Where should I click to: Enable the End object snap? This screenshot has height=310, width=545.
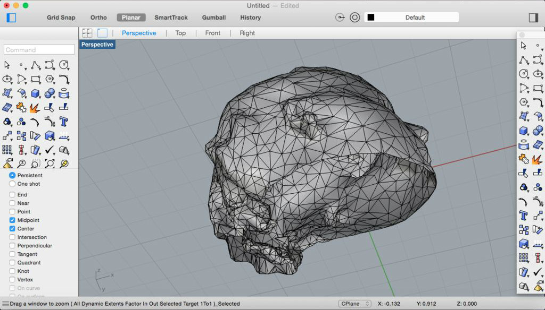[x=12, y=195]
